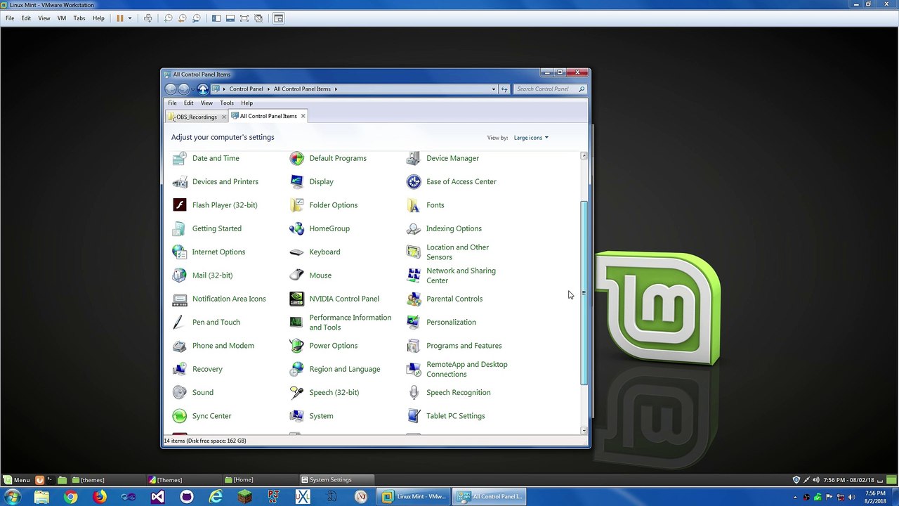
Task: Close the All Control Panel Items tab
Action: pyautogui.click(x=303, y=116)
